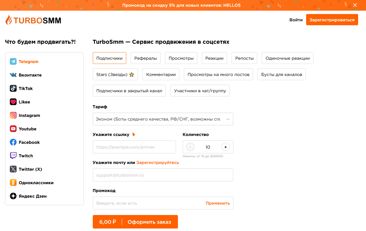Click the Вконтакте VK logo icon
The width and height of the screenshot is (366, 231).
pos(13,75)
